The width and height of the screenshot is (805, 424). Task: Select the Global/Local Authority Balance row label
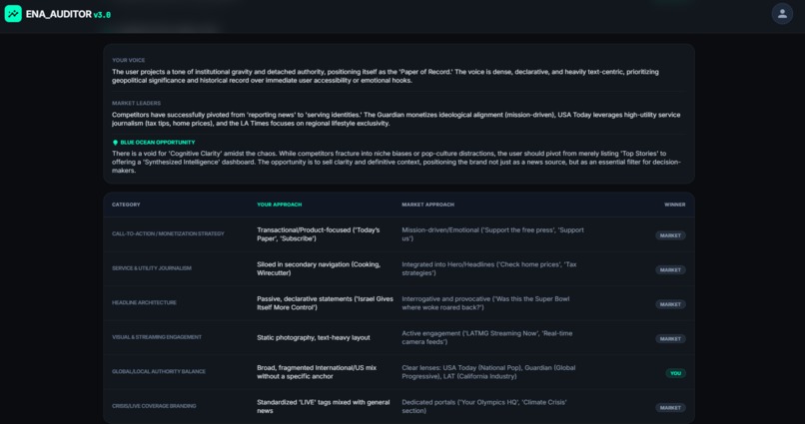tap(159, 372)
